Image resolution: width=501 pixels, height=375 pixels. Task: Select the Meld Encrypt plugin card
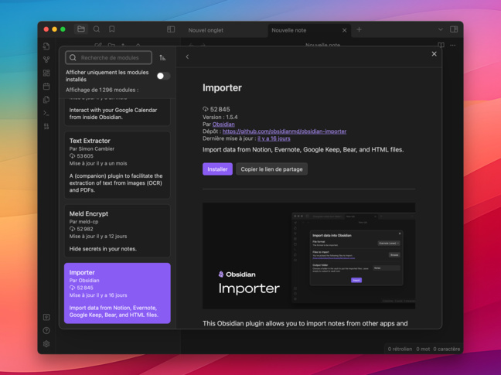(118, 230)
